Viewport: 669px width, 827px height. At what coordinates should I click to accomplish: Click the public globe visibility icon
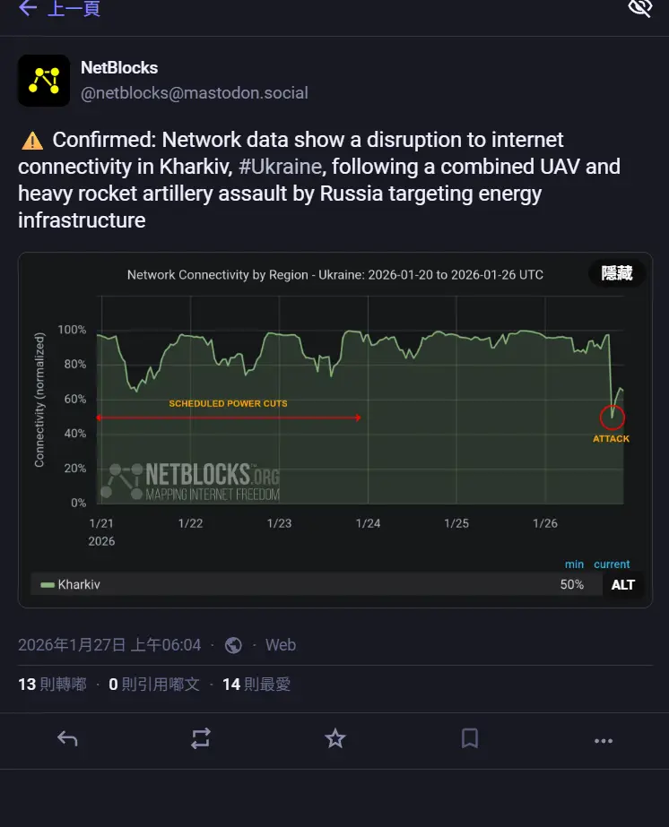coord(233,645)
